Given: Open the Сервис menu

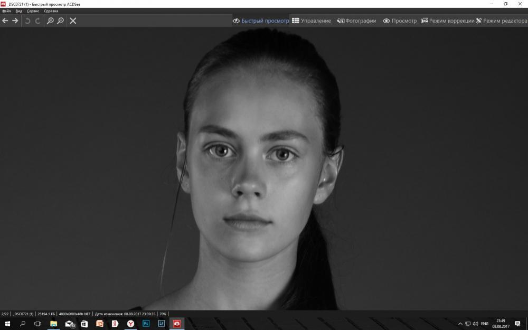Looking at the screenshot, I should (x=33, y=11).
